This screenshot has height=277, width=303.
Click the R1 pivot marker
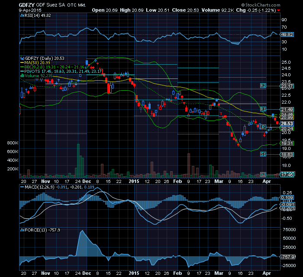pos(263,109)
